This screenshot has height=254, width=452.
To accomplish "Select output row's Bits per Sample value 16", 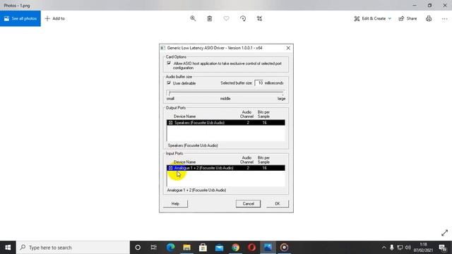I will coord(264,123).
